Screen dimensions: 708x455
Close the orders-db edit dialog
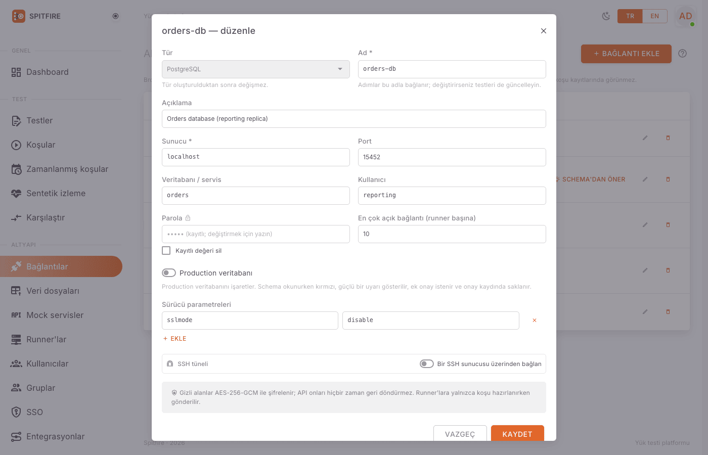[x=544, y=31]
